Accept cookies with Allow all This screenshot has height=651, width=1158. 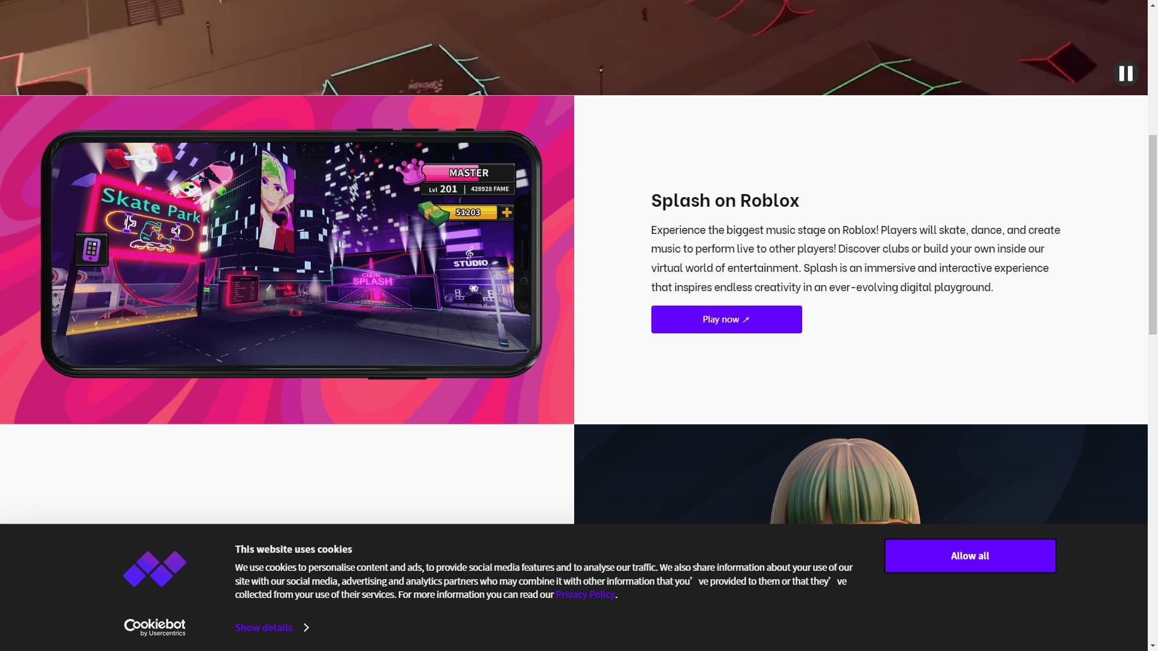point(970,556)
